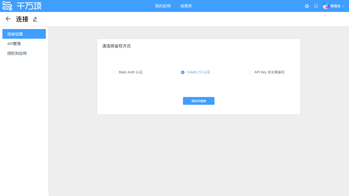
Task: Open 授权到应用 in the sidebar
Action: pos(17,53)
